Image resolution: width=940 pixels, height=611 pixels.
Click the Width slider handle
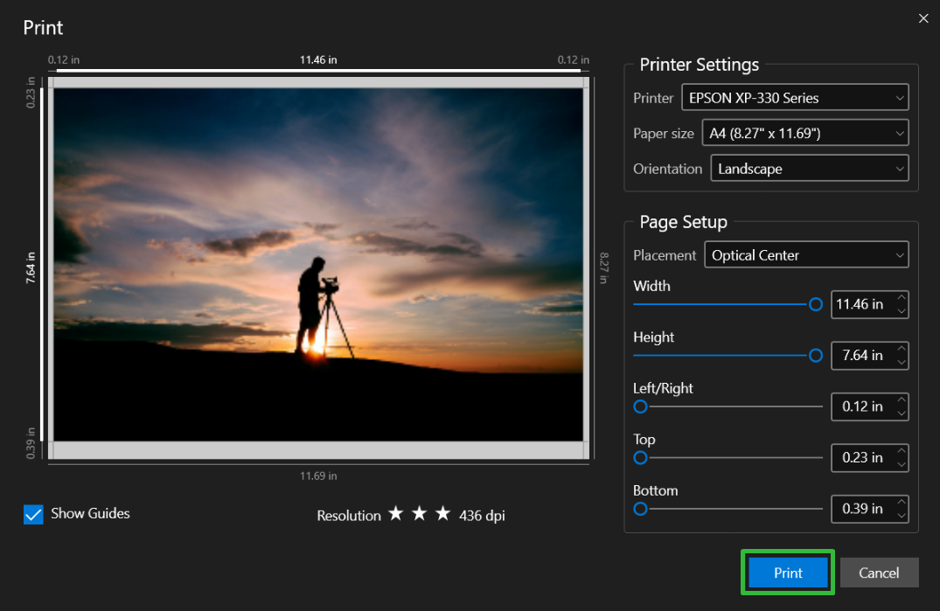pyautogui.click(x=815, y=304)
